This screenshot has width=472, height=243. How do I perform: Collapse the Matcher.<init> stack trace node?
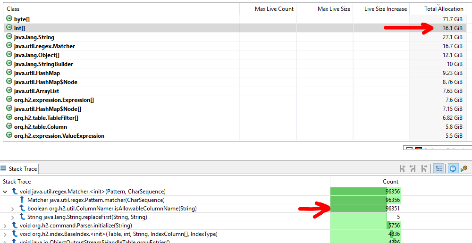point(5,191)
